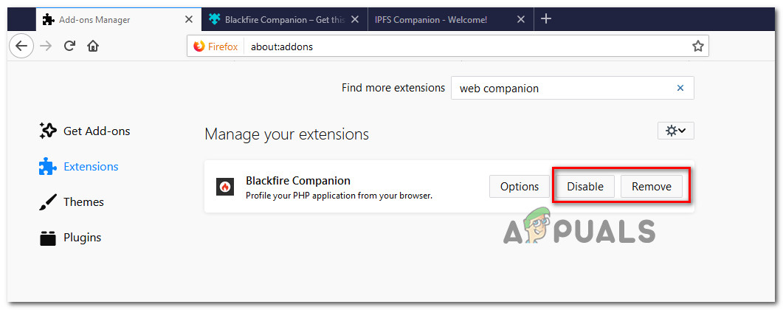Open the gear tools dropdown menu
The height and width of the screenshot is (310, 783).
tap(675, 131)
